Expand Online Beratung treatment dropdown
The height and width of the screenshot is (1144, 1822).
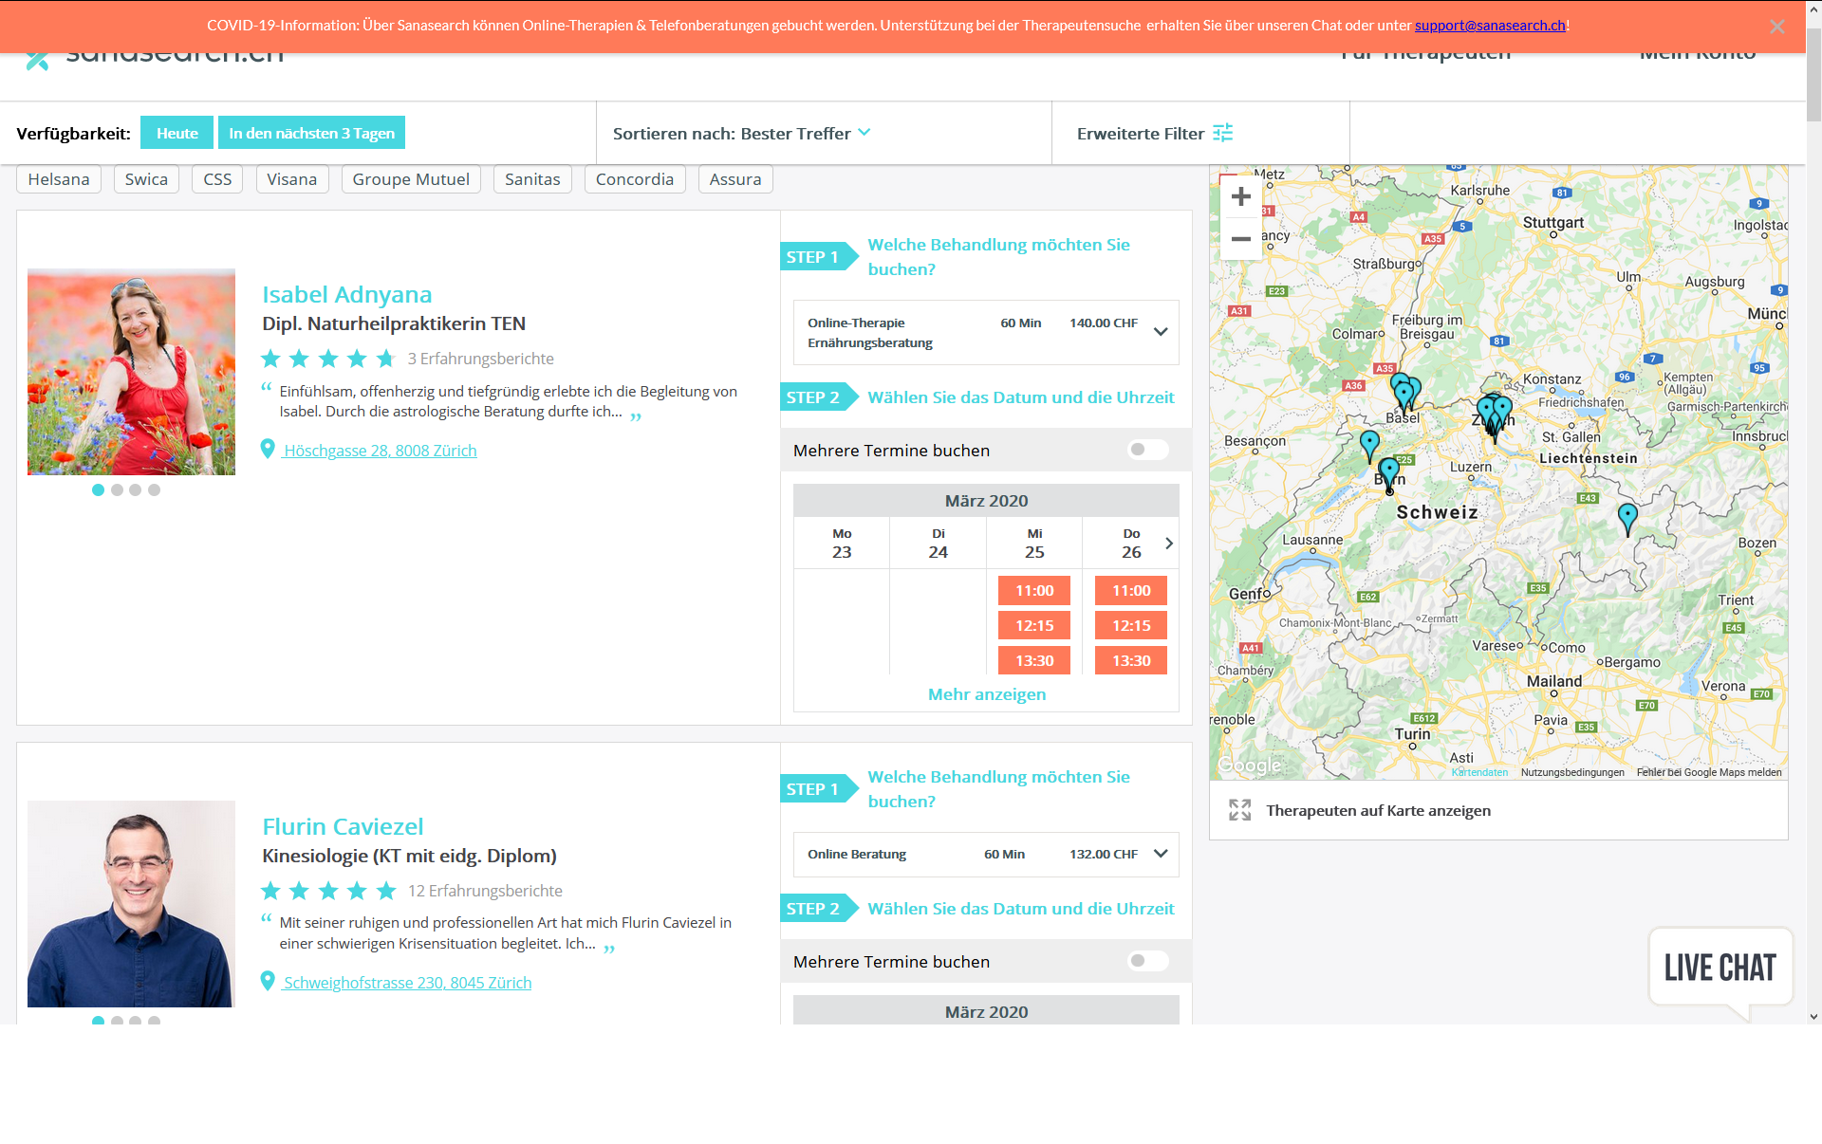tap(1161, 854)
